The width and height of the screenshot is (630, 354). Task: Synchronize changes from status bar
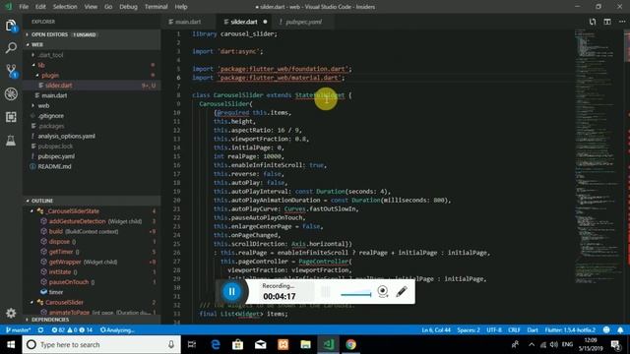pyautogui.click(x=40, y=330)
